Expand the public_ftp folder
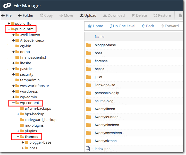This screenshot has height=155, width=186. point(9,23)
